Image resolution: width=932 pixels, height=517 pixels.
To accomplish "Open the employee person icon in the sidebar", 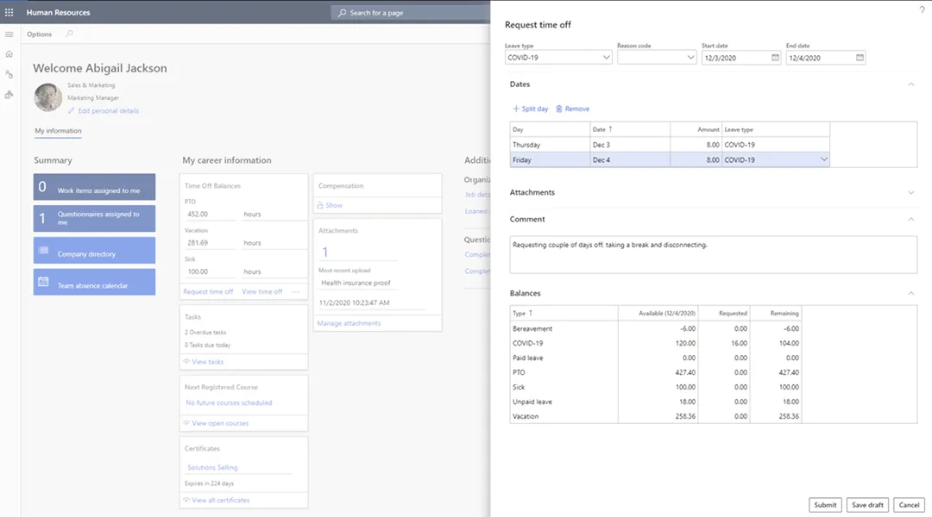I will click(x=9, y=73).
